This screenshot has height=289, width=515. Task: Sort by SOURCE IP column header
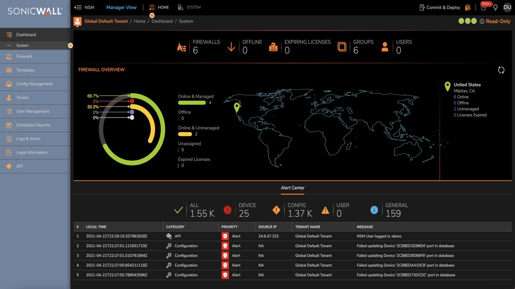click(268, 227)
